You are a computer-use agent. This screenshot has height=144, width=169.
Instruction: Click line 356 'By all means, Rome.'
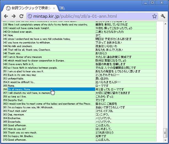(x=19, y=89)
